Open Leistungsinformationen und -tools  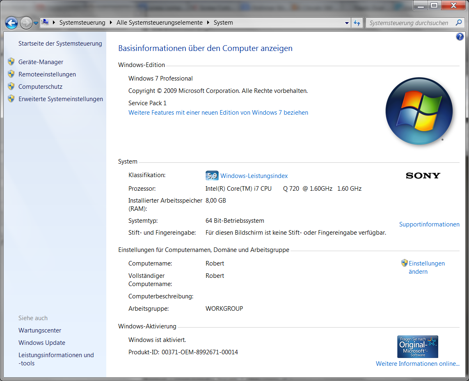point(56,359)
